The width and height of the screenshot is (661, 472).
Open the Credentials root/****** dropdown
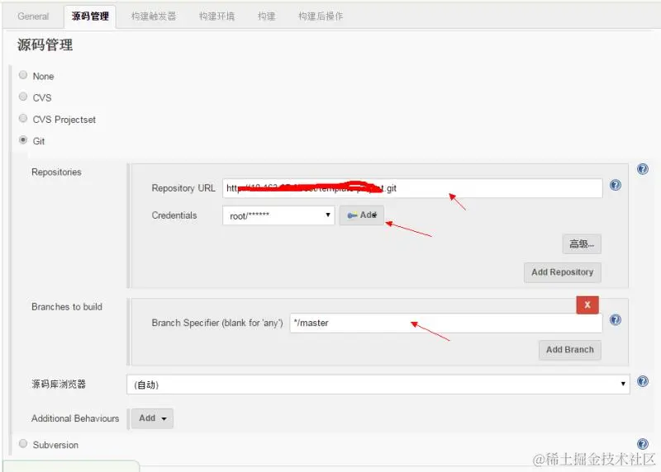pos(278,215)
